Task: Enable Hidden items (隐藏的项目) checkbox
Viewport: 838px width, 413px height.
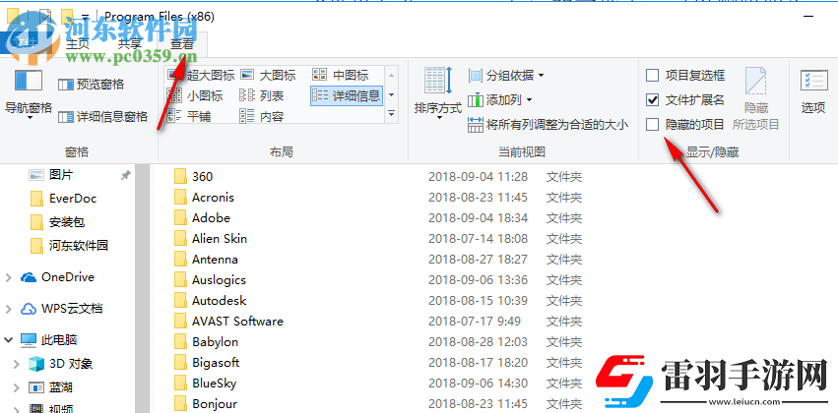Action: pos(685,125)
